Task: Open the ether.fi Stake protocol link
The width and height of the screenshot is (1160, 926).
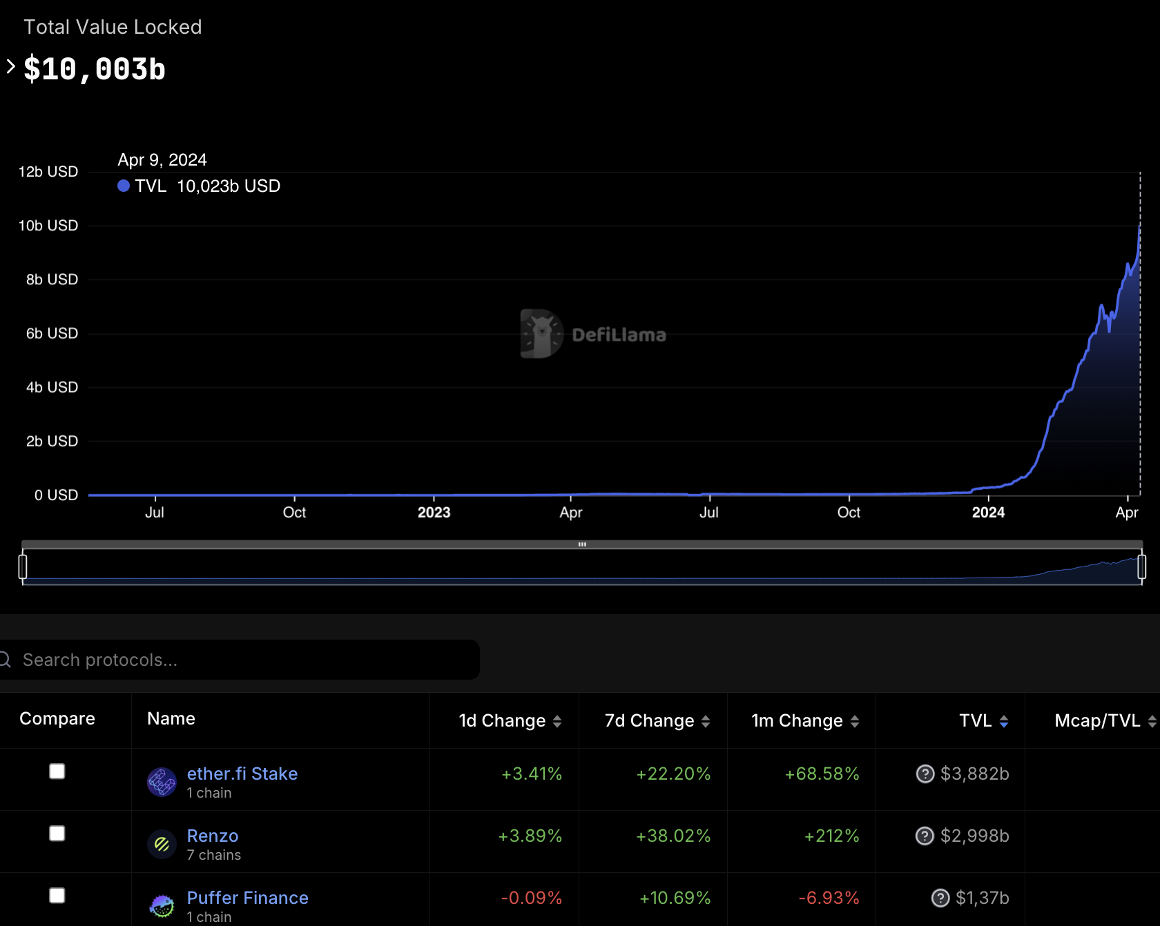Action: 242,774
